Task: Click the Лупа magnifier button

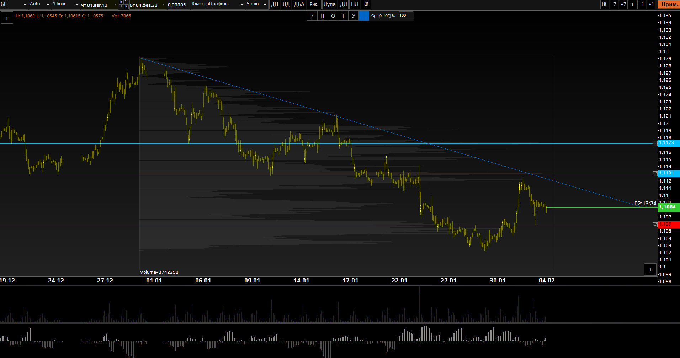Action: (329, 5)
